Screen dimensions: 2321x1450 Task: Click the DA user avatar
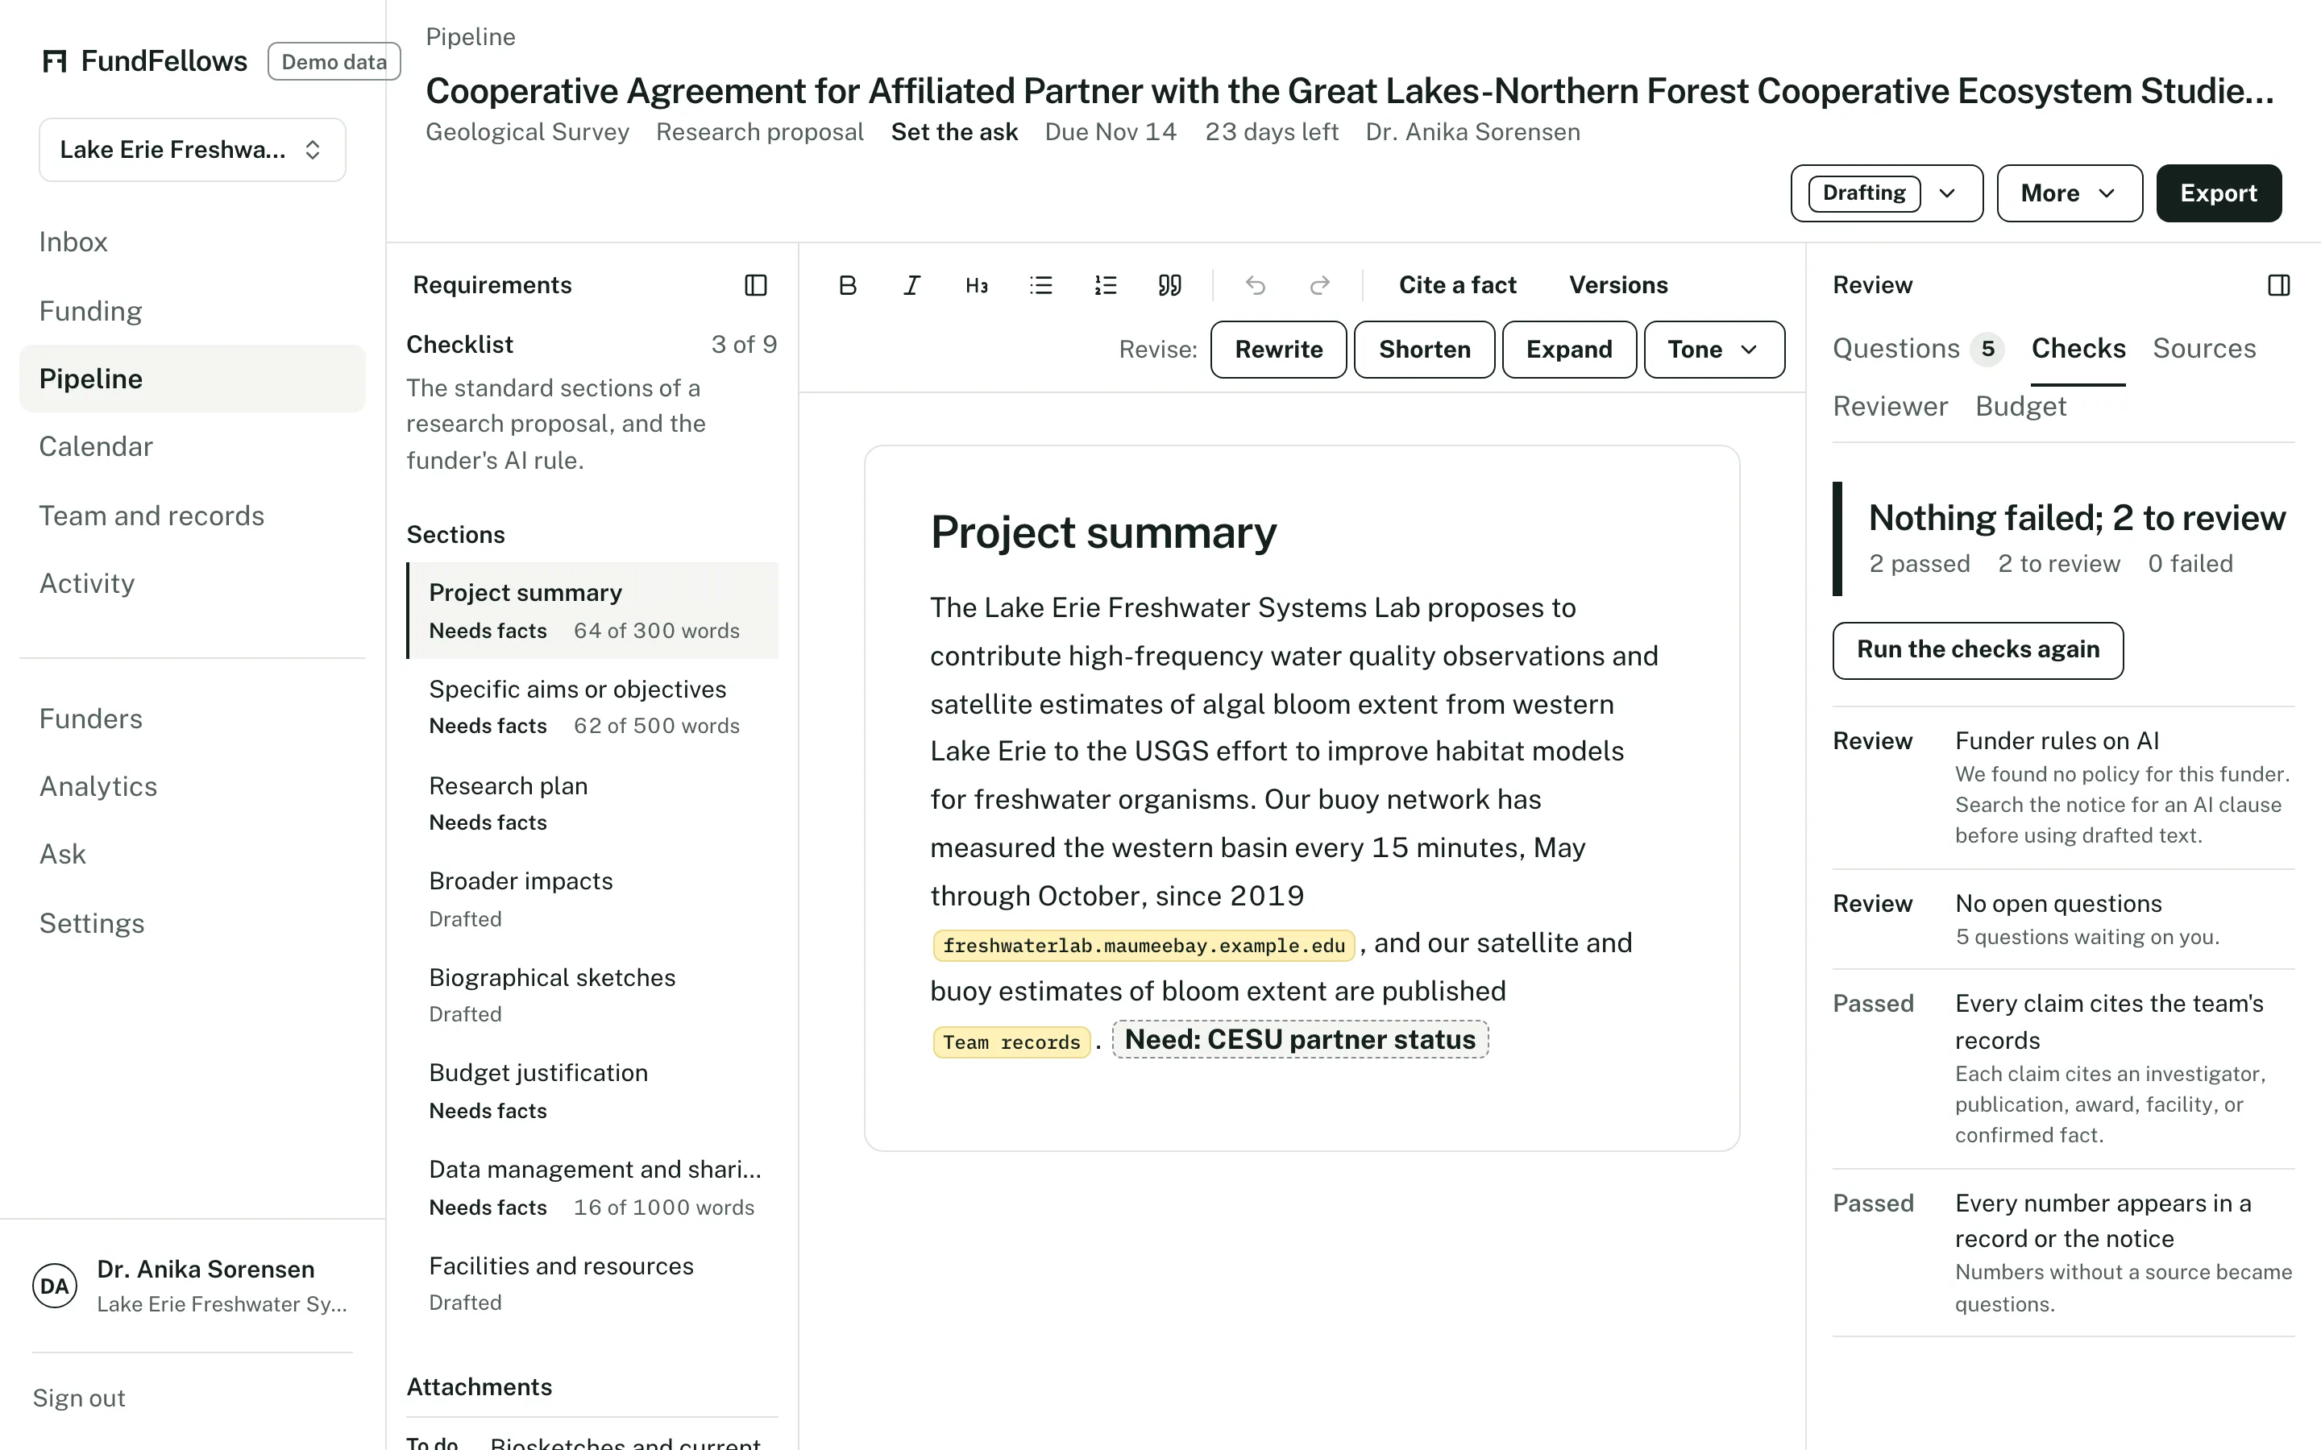[55, 1286]
